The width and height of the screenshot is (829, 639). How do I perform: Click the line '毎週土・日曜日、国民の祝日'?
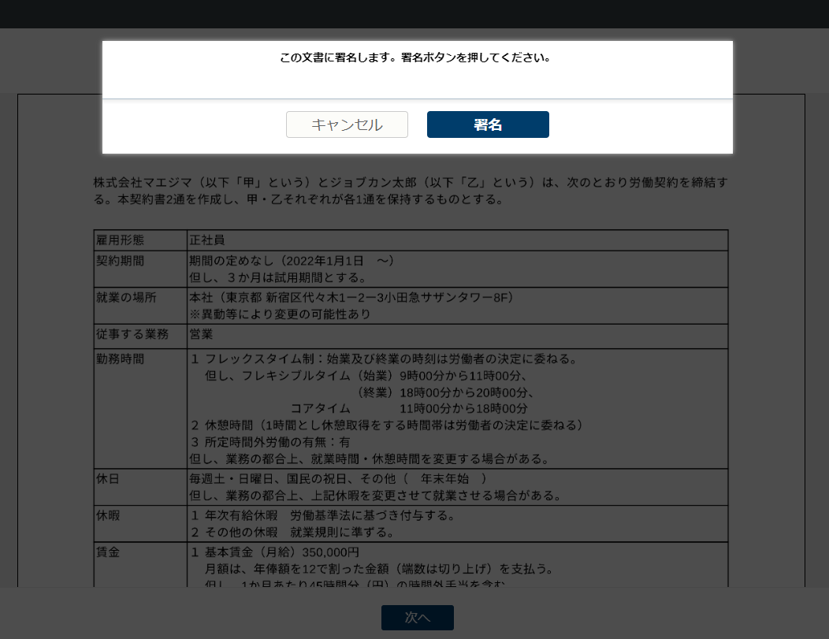point(338,479)
